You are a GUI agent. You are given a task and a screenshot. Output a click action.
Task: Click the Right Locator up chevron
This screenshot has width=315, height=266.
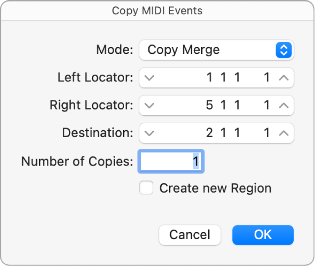click(x=283, y=106)
